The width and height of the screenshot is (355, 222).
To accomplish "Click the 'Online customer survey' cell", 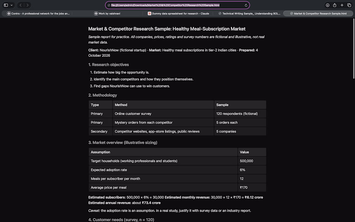I will [x=163, y=114].
